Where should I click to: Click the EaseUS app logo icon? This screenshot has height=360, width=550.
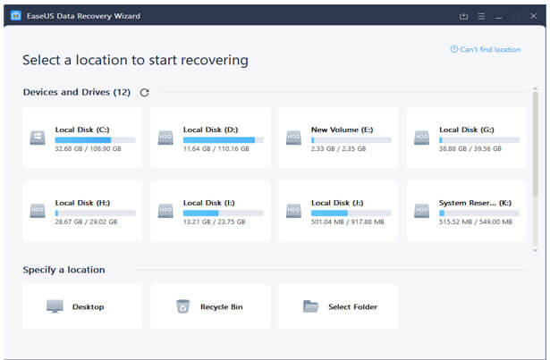pos(16,16)
